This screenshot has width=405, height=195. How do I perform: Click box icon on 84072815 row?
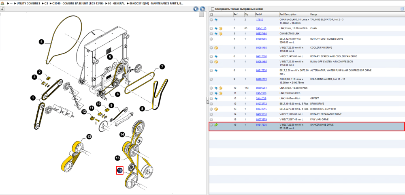pos(216,109)
